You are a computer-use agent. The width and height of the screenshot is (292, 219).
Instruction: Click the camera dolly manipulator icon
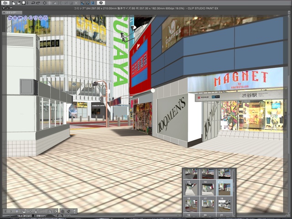(x=20, y=18)
